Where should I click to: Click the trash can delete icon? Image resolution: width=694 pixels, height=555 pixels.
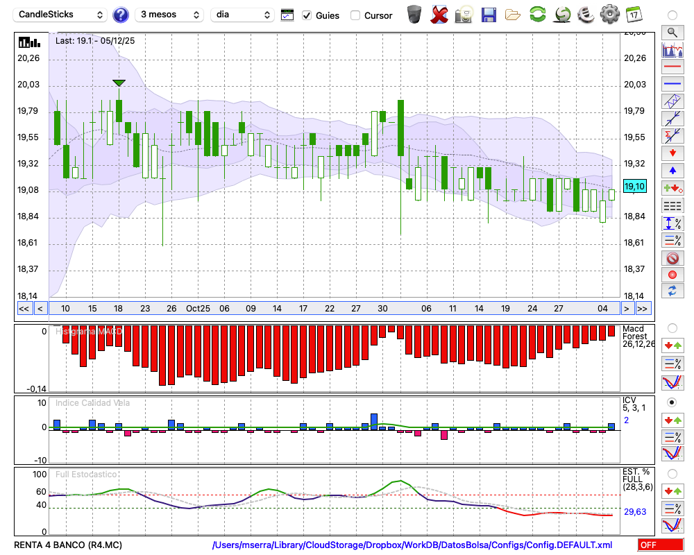coord(414,14)
